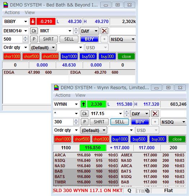Open 117.15 price dropdown in WYNN window
The height and width of the screenshot is (196, 189).
click(120, 114)
